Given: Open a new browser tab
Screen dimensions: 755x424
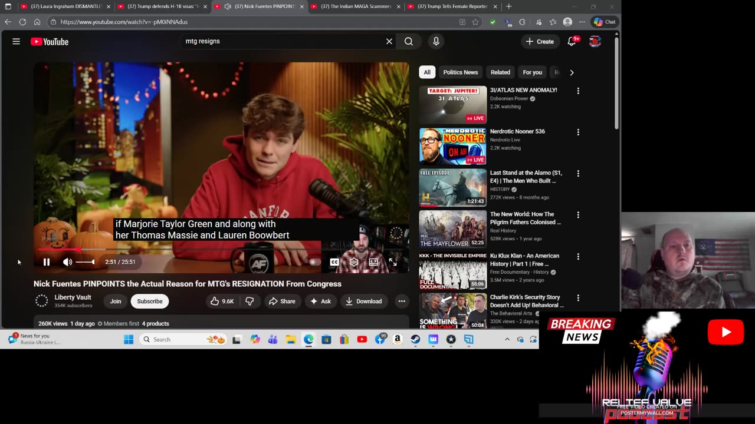Looking at the screenshot, I should 508,6.
